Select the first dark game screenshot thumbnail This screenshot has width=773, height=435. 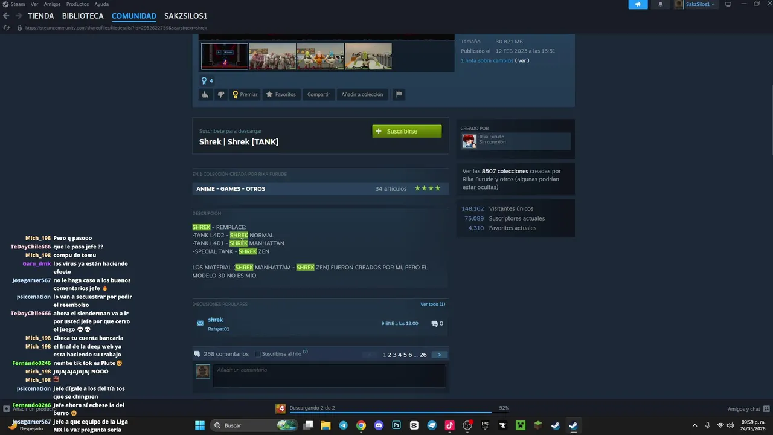(x=224, y=56)
